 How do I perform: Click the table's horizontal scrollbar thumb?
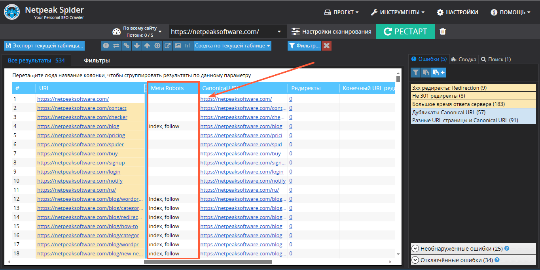pyautogui.click(x=208, y=262)
